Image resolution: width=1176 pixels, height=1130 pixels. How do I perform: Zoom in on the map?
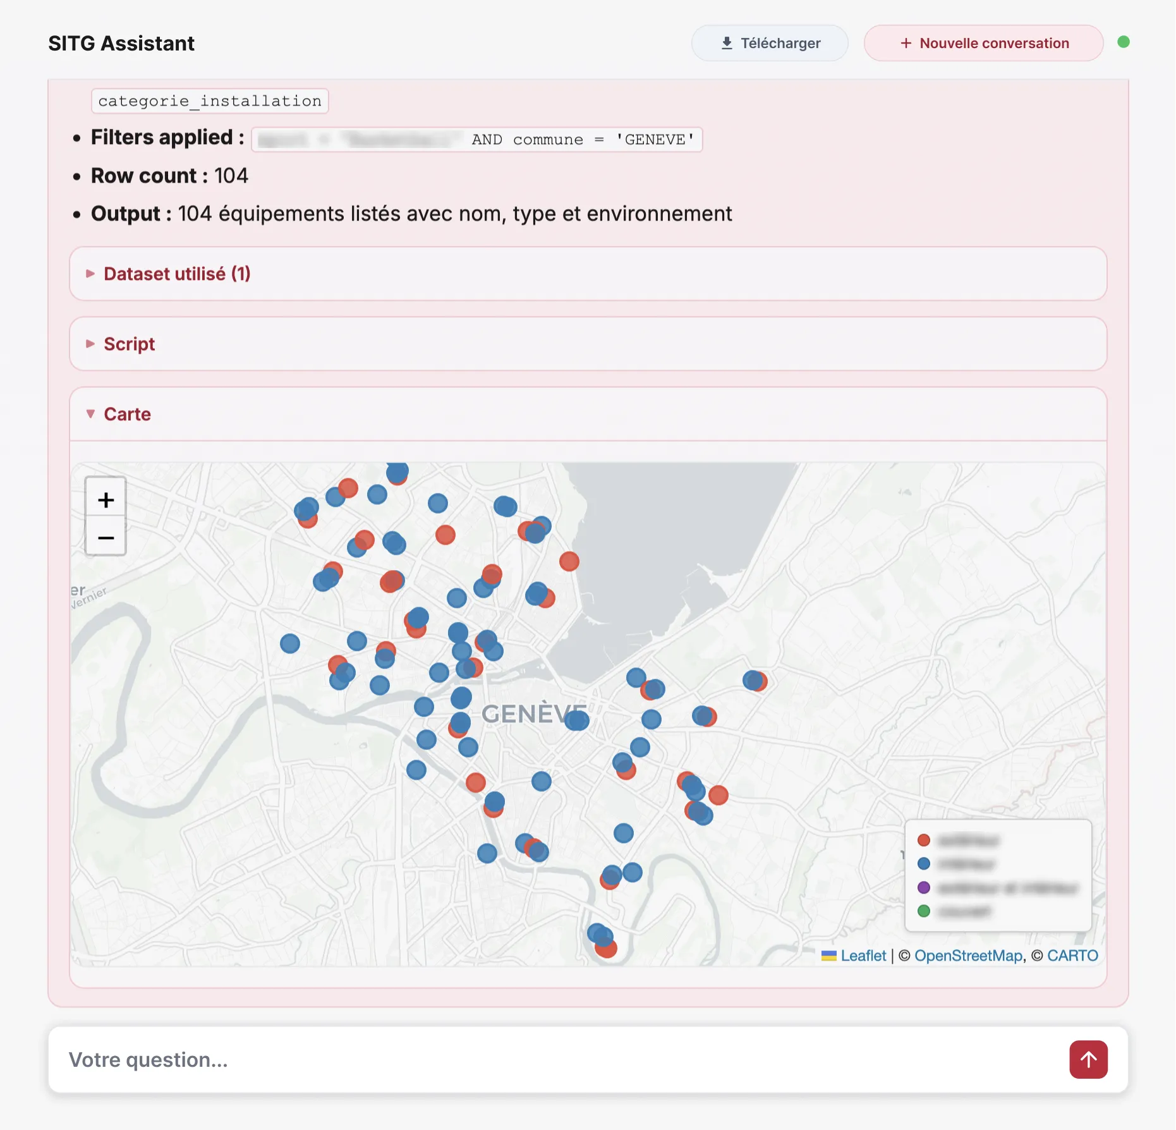[x=106, y=500]
